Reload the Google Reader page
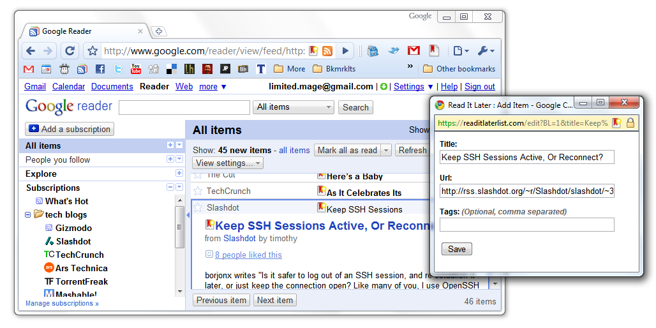Viewport: 656px width, 328px height. click(x=70, y=51)
